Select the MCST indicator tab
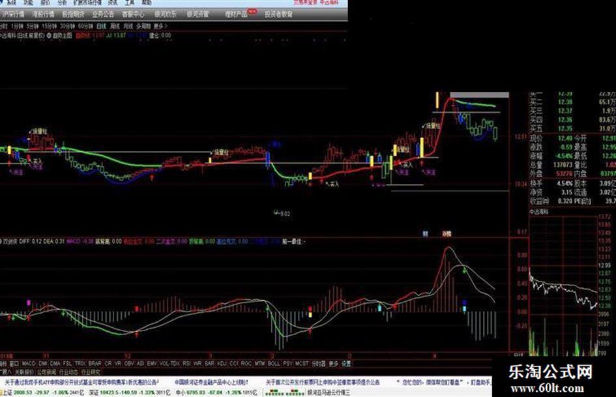 (x=302, y=364)
